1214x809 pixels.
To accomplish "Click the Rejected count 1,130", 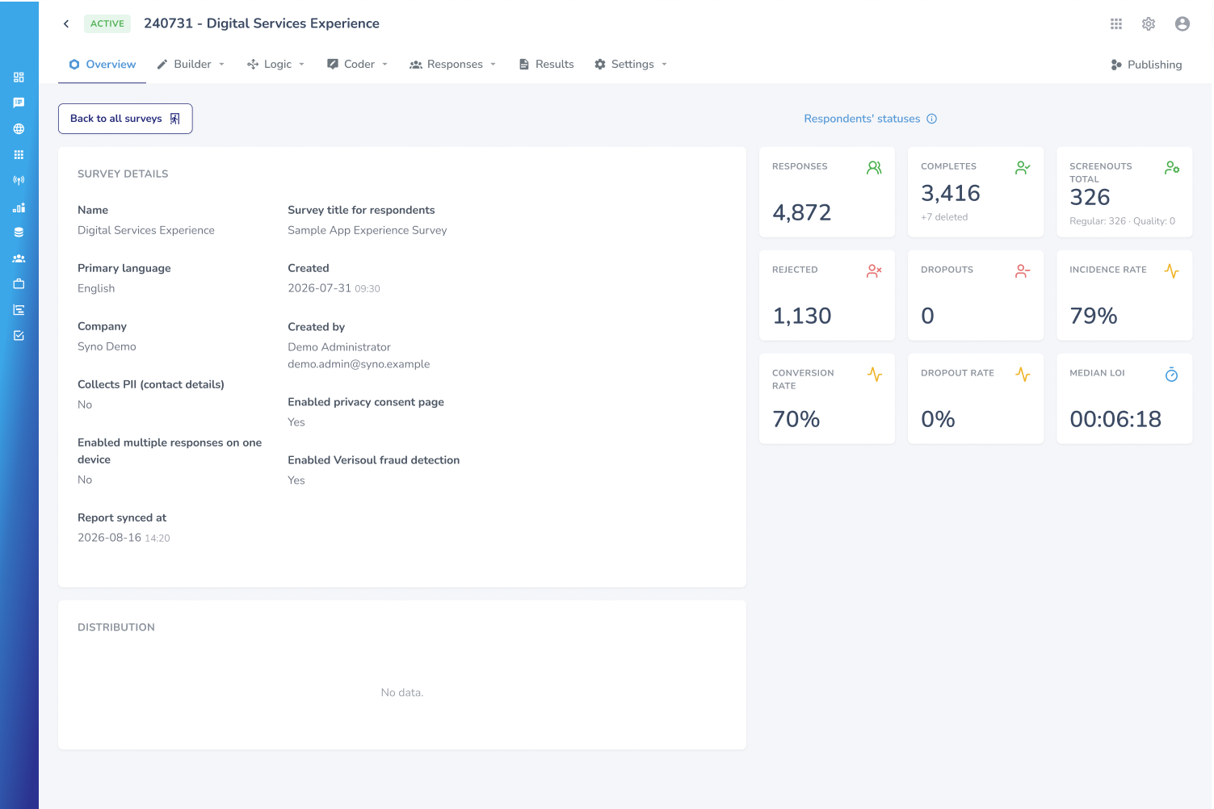I will [802, 316].
